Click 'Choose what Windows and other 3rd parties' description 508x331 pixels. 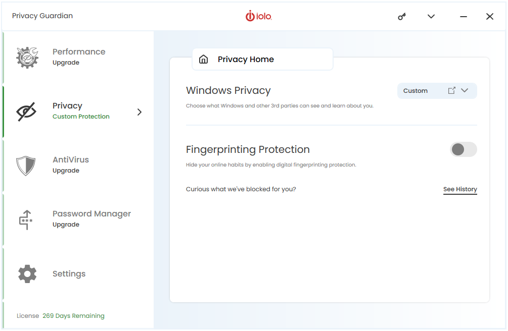280,106
